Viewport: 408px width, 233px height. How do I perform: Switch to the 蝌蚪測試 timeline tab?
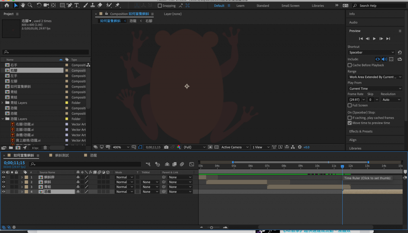[62, 155]
